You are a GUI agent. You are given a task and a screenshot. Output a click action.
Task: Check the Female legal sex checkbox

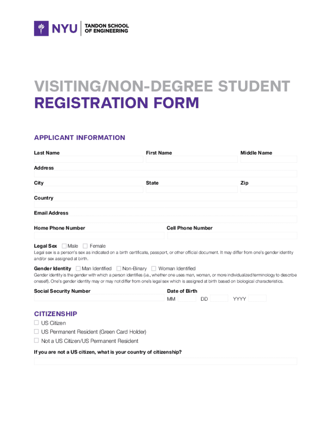click(85, 246)
